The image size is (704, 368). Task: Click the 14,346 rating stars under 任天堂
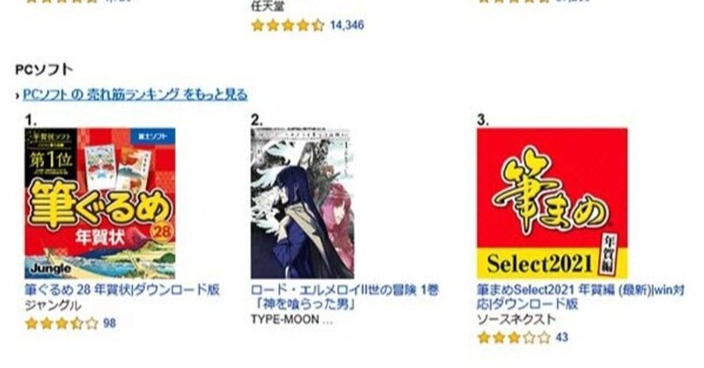tap(288, 26)
